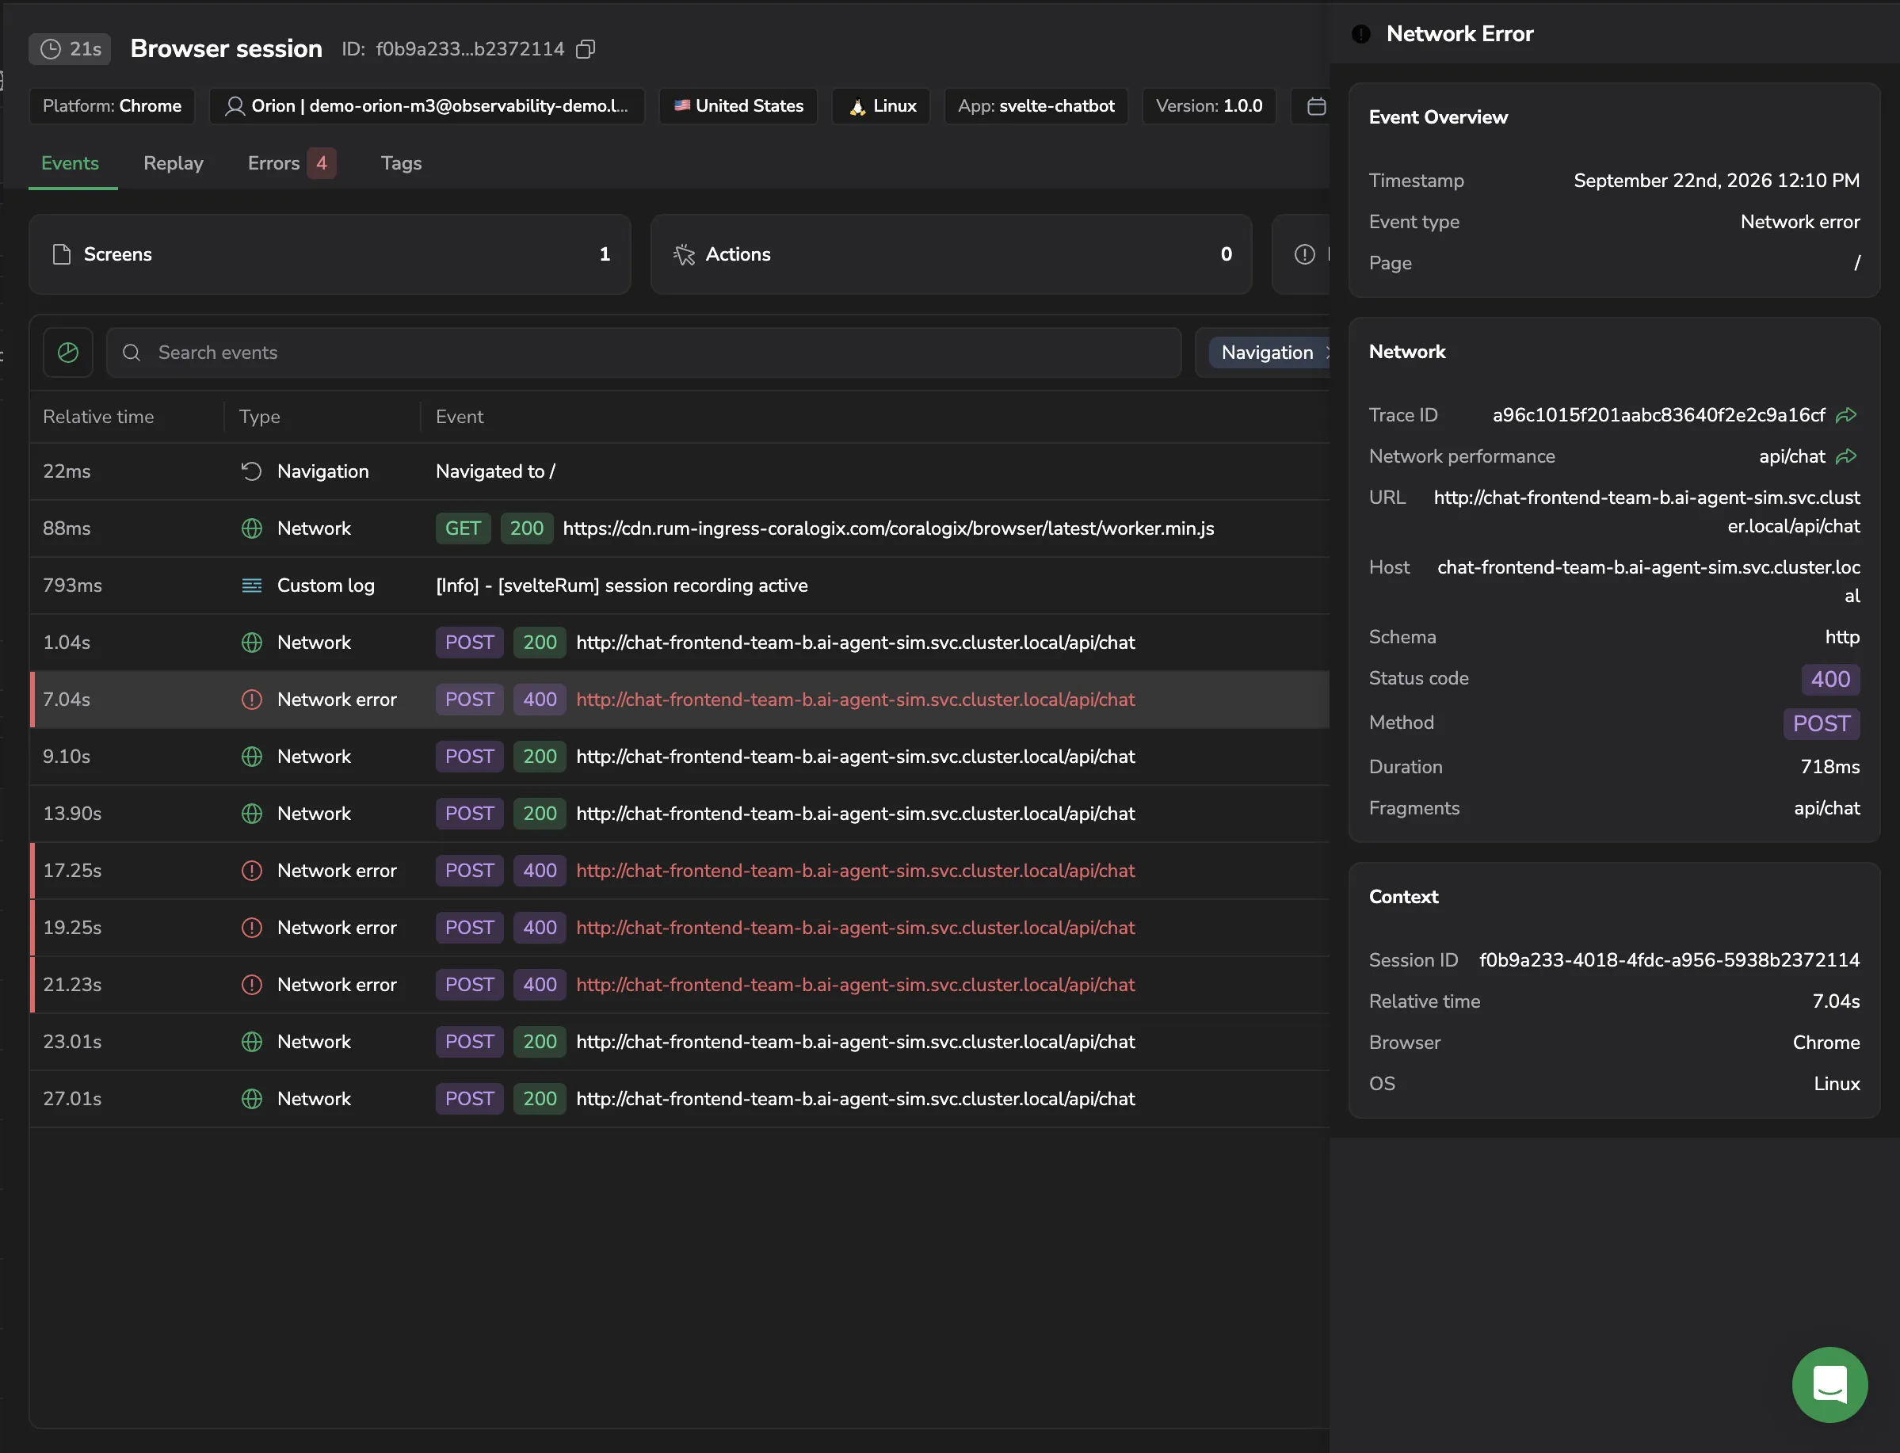Click the globe icon on the 88ms row
Screen dimensions: 1900x1453
coord(252,528)
